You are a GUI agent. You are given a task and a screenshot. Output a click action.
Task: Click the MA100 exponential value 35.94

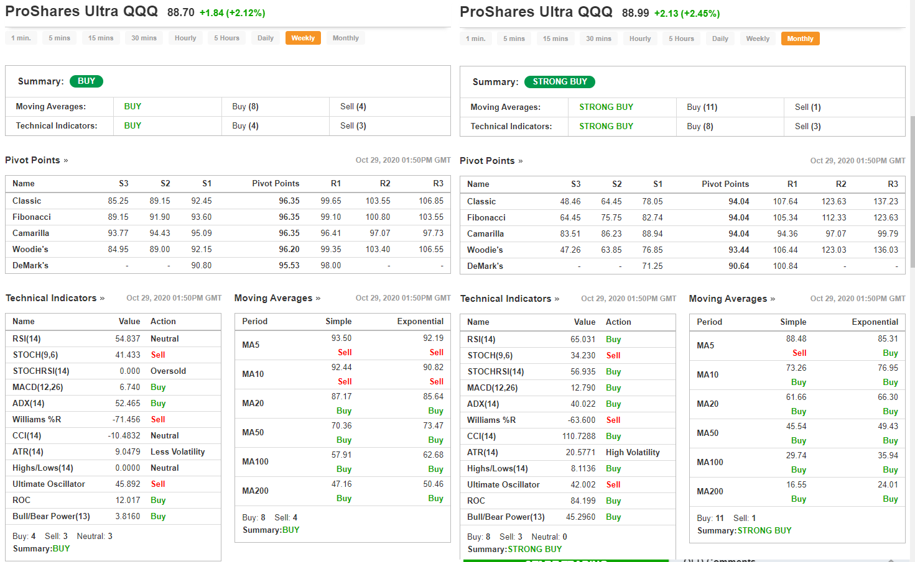[888, 456]
